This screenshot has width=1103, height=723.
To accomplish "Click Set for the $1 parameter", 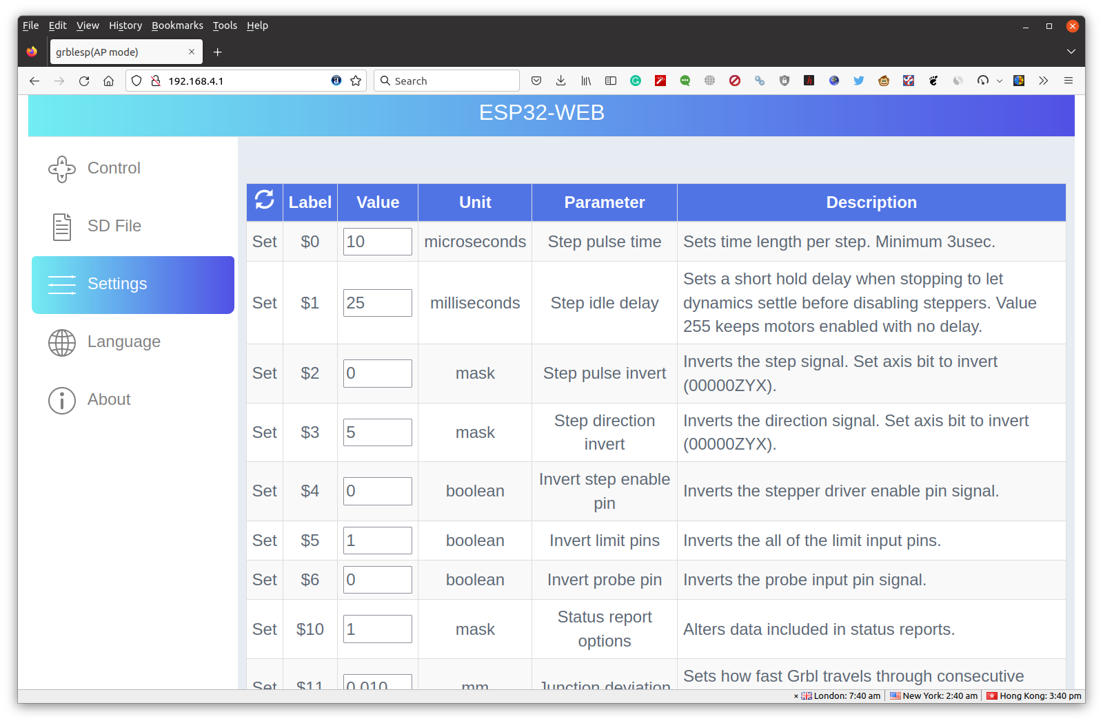I will click(x=265, y=303).
